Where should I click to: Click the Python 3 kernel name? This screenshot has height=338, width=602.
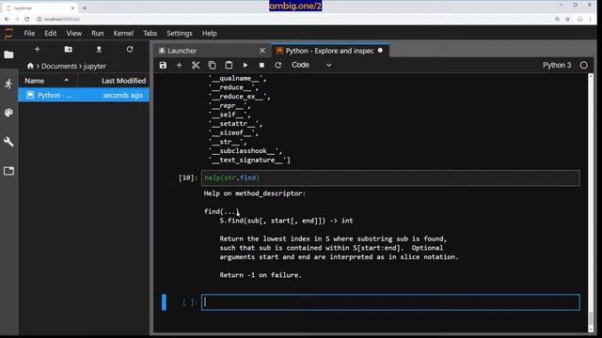(x=557, y=65)
